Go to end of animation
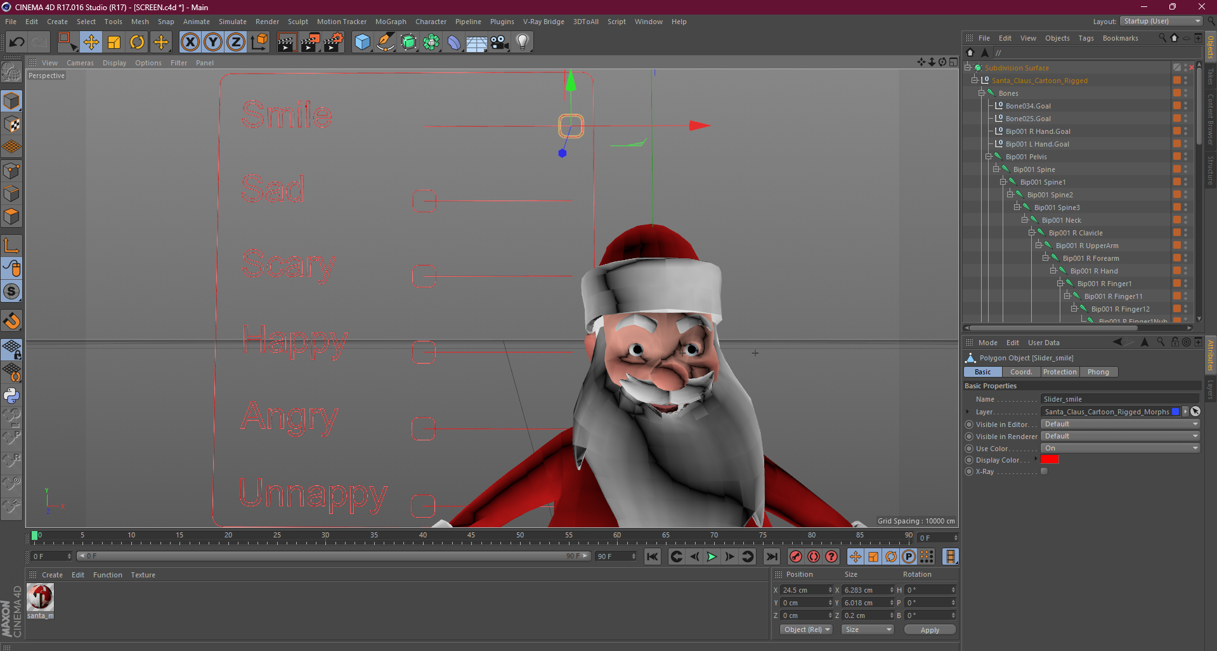 [x=771, y=556]
